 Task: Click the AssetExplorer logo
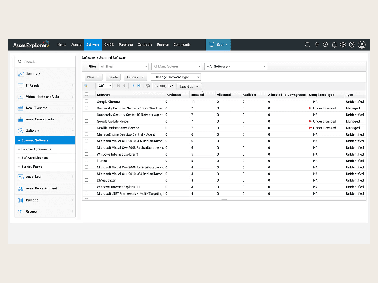coord(31,45)
